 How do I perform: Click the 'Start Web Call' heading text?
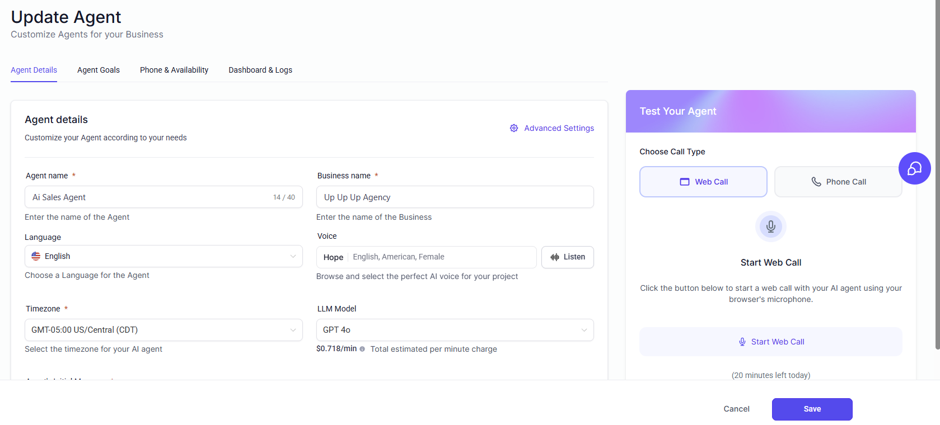coord(771,263)
